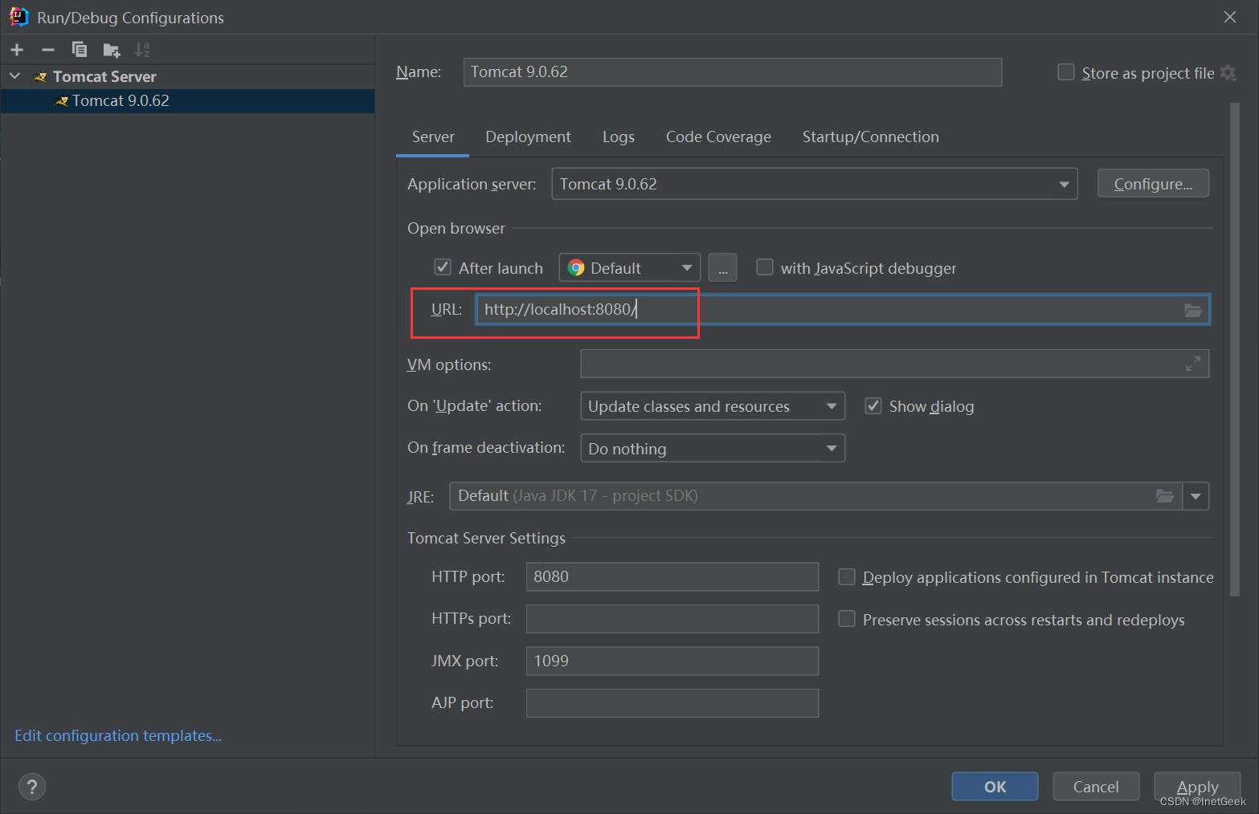The image size is (1259, 814).
Task: Open Edit configuration templates link
Action: pos(118,735)
